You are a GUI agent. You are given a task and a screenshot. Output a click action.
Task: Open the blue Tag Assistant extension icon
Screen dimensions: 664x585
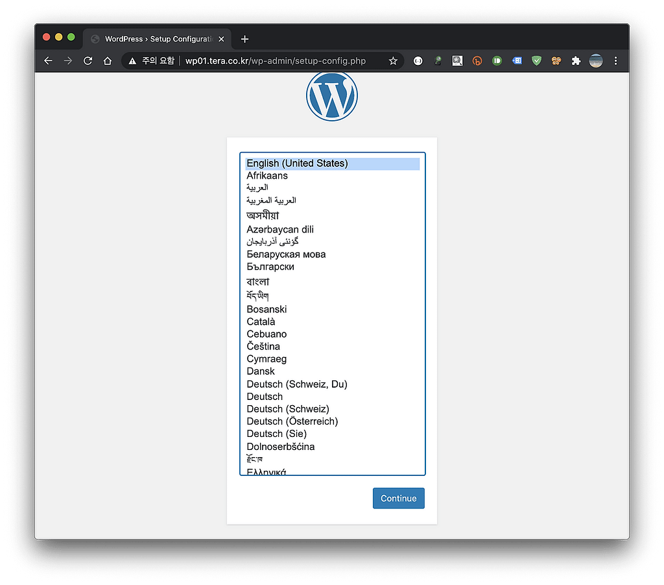point(517,60)
